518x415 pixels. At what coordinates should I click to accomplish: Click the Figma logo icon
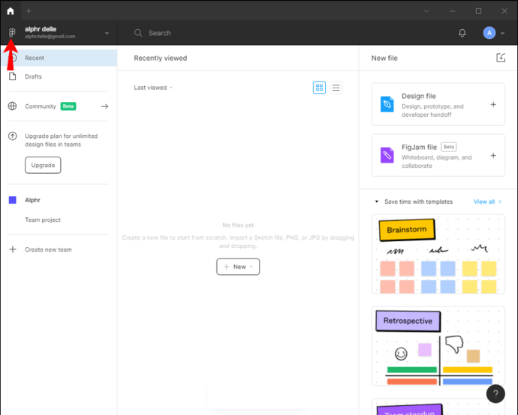[x=12, y=32]
